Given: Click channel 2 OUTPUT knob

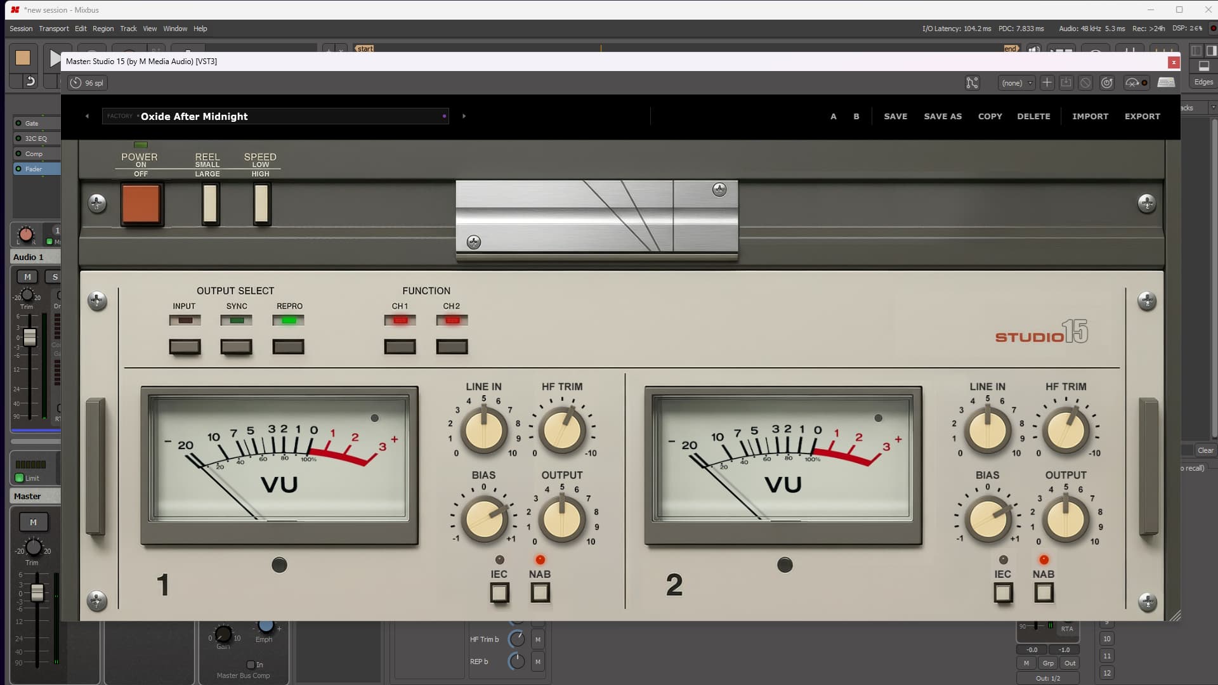Looking at the screenshot, I should (x=1066, y=519).
